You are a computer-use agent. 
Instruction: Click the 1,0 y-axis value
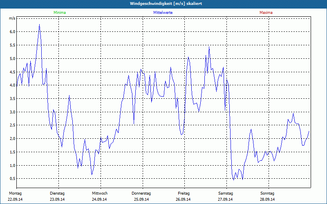coord(13,166)
